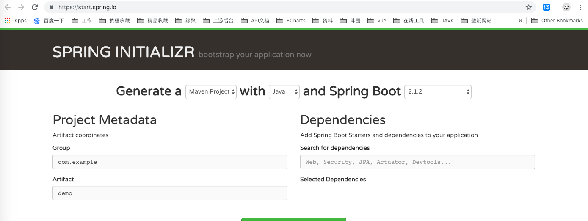588x221 pixels.
Task: Bookmark this page with star icon
Action: pos(529,7)
